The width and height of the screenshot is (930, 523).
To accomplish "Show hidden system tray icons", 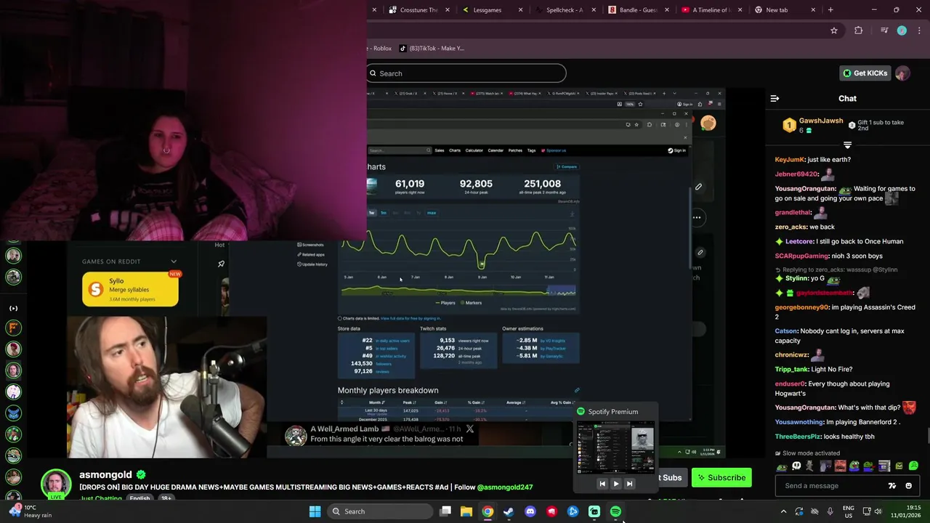I will (x=783, y=511).
